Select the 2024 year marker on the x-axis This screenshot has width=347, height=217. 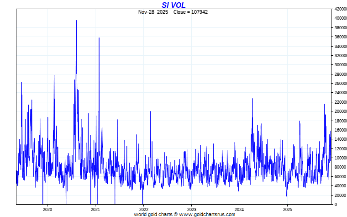pyautogui.click(x=239, y=209)
